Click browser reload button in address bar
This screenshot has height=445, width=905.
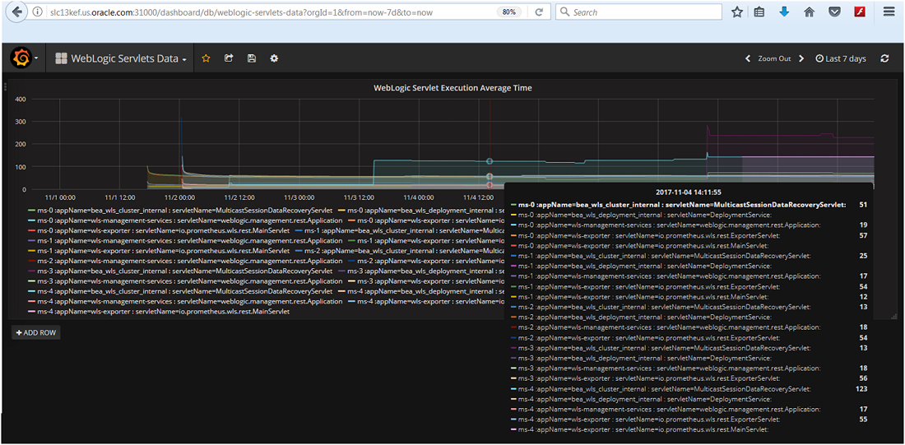tap(539, 12)
